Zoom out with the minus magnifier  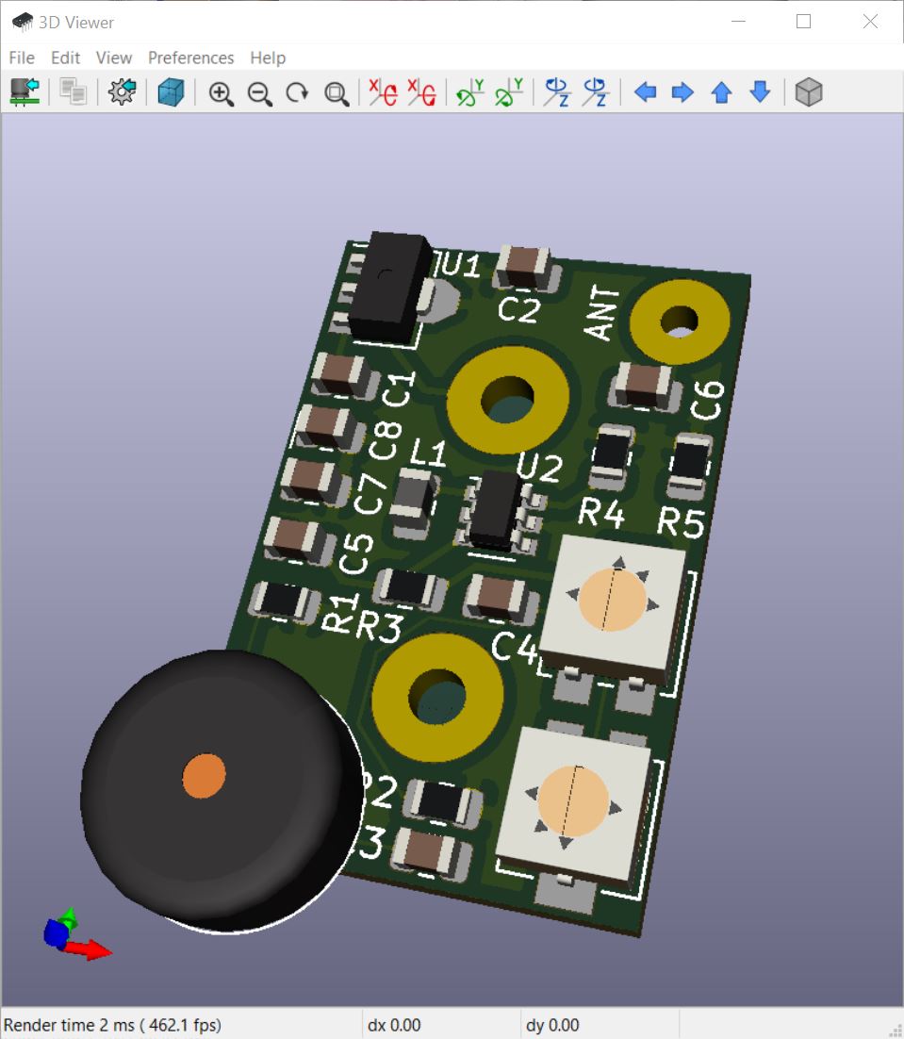pyautogui.click(x=259, y=92)
